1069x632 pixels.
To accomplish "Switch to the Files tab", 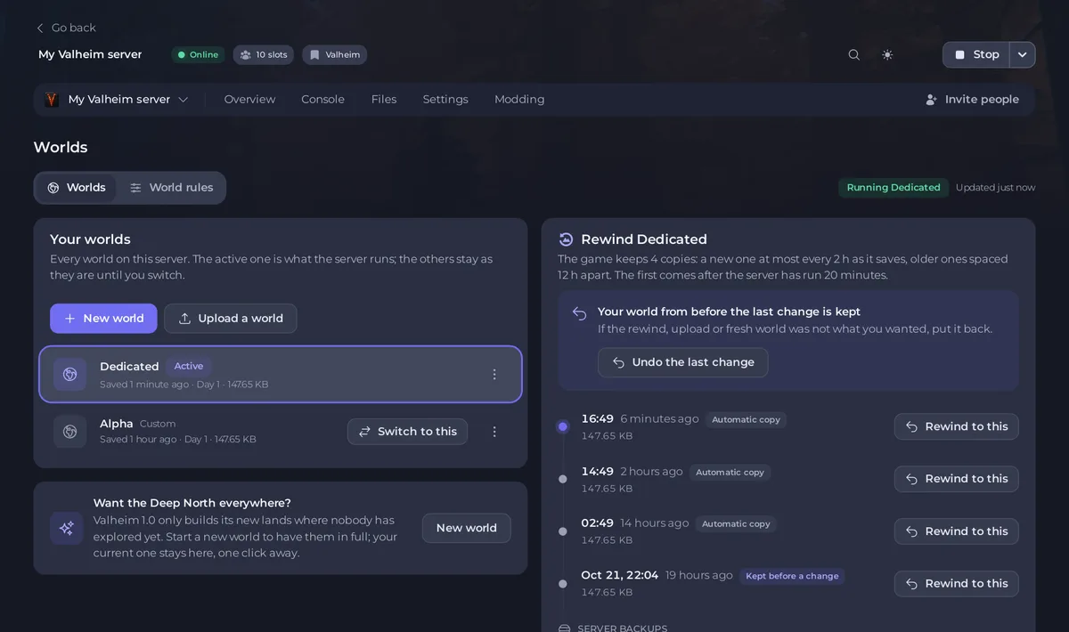I will [384, 100].
